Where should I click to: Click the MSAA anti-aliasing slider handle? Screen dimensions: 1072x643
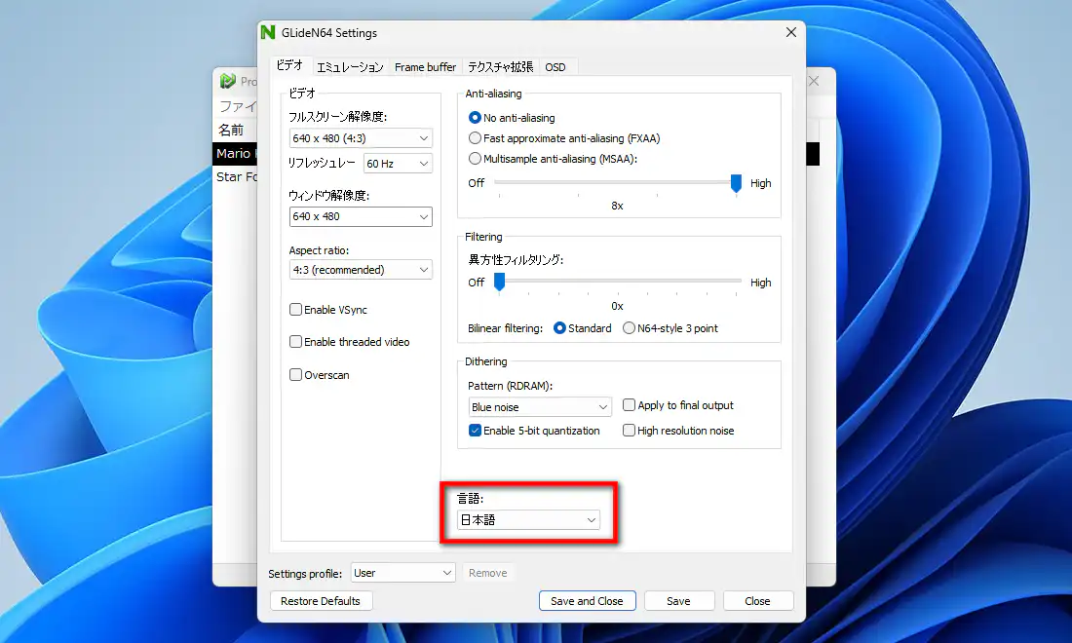pos(737,182)
